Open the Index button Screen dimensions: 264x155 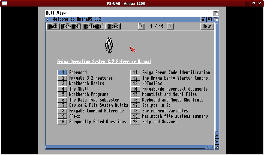(113, 26)
